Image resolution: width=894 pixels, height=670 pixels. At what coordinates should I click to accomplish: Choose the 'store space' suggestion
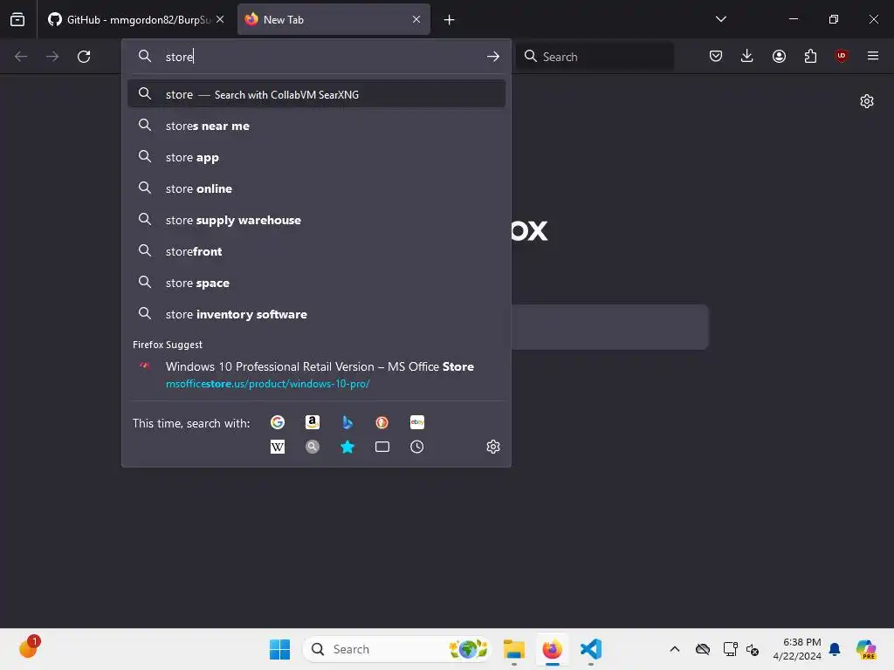pyautogui.click(x=316, y=283)
